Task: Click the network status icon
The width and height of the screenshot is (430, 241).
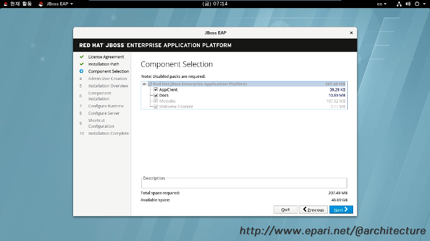Action: [399, 4]
